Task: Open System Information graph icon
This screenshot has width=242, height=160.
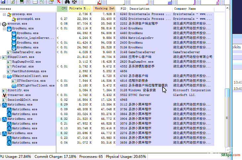Action: [22, 2]
